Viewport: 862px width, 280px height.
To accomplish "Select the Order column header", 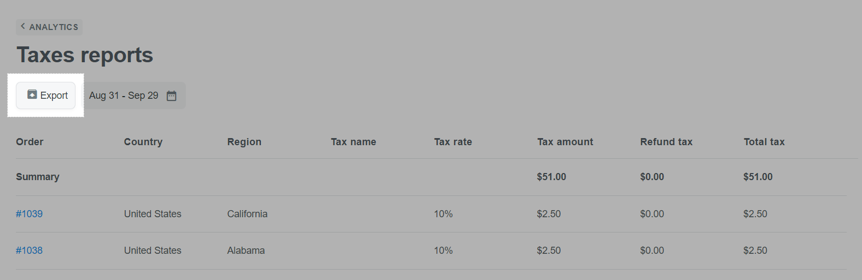I will [x=30, y=142].
